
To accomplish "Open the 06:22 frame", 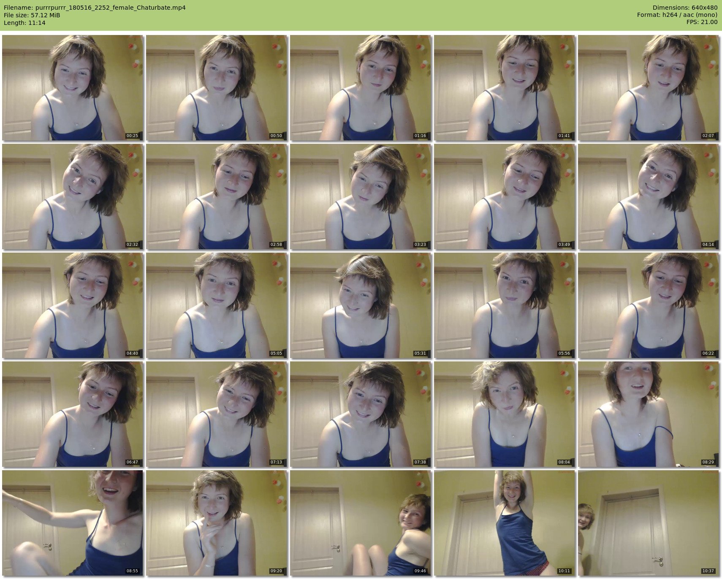I will [x=649, y=305].
